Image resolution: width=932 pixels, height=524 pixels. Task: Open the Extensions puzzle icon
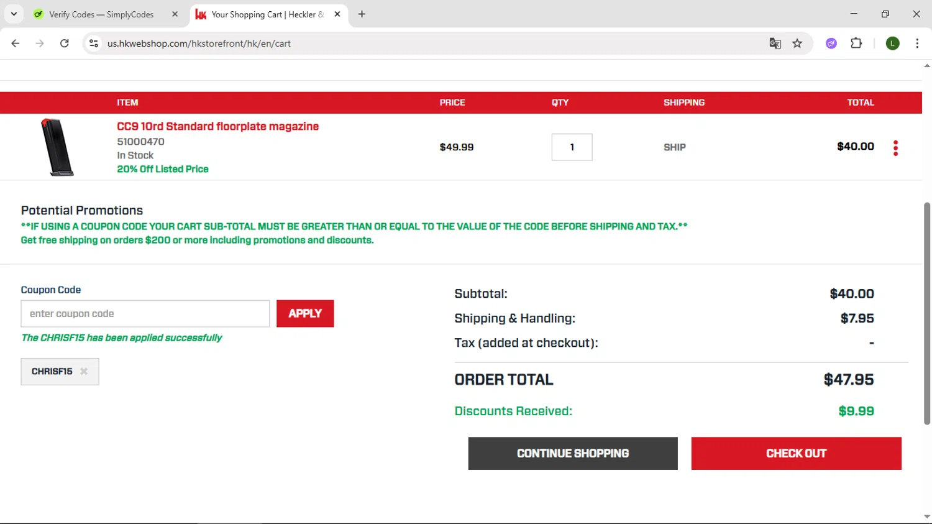pos(856,44)
